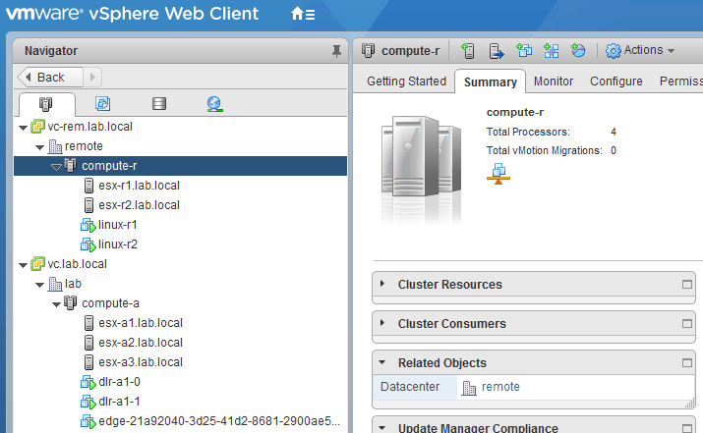This screenshot has height=433, width=703.
Task: Collapse the compute-r cluster node
Action: [x=56, y=167]
